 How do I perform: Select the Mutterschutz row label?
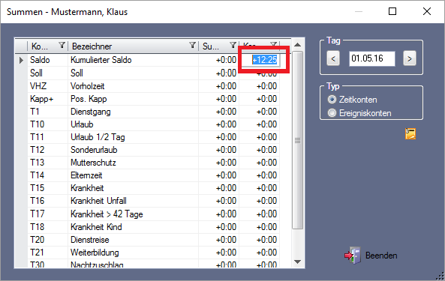pos(93,163)
